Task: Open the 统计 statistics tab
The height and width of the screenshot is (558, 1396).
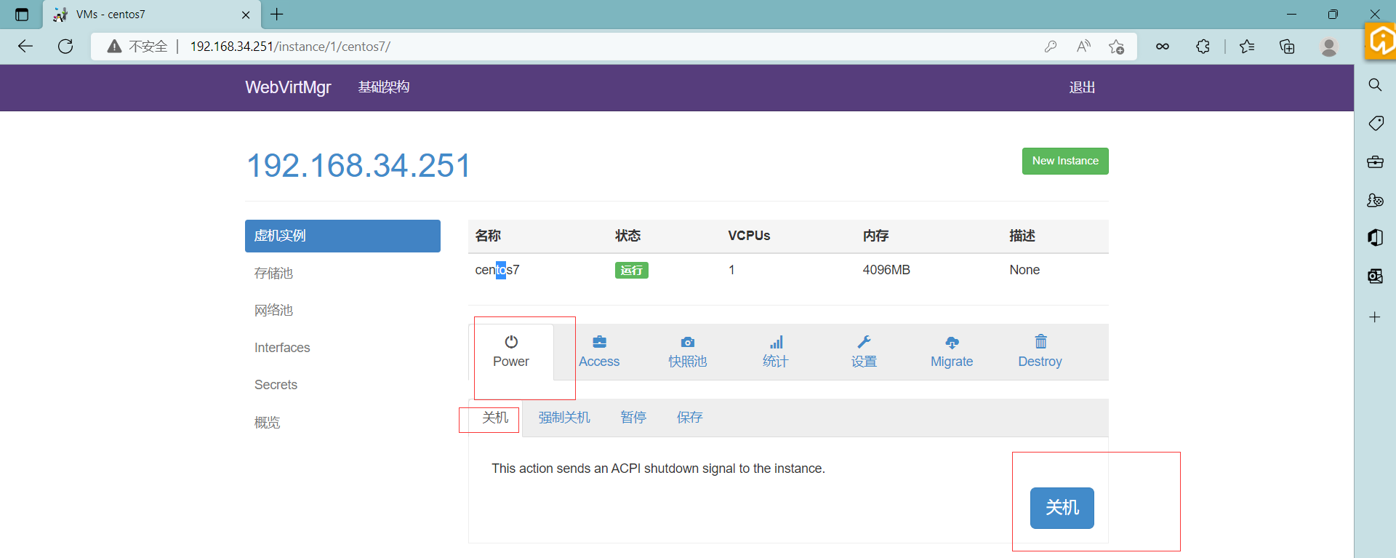Action: pos(775,352)
